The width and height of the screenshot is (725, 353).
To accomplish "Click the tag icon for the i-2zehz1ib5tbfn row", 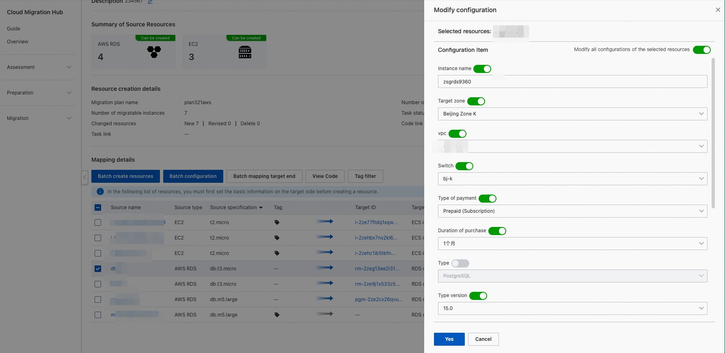I will pyautogui.click(x=277, y=253).
